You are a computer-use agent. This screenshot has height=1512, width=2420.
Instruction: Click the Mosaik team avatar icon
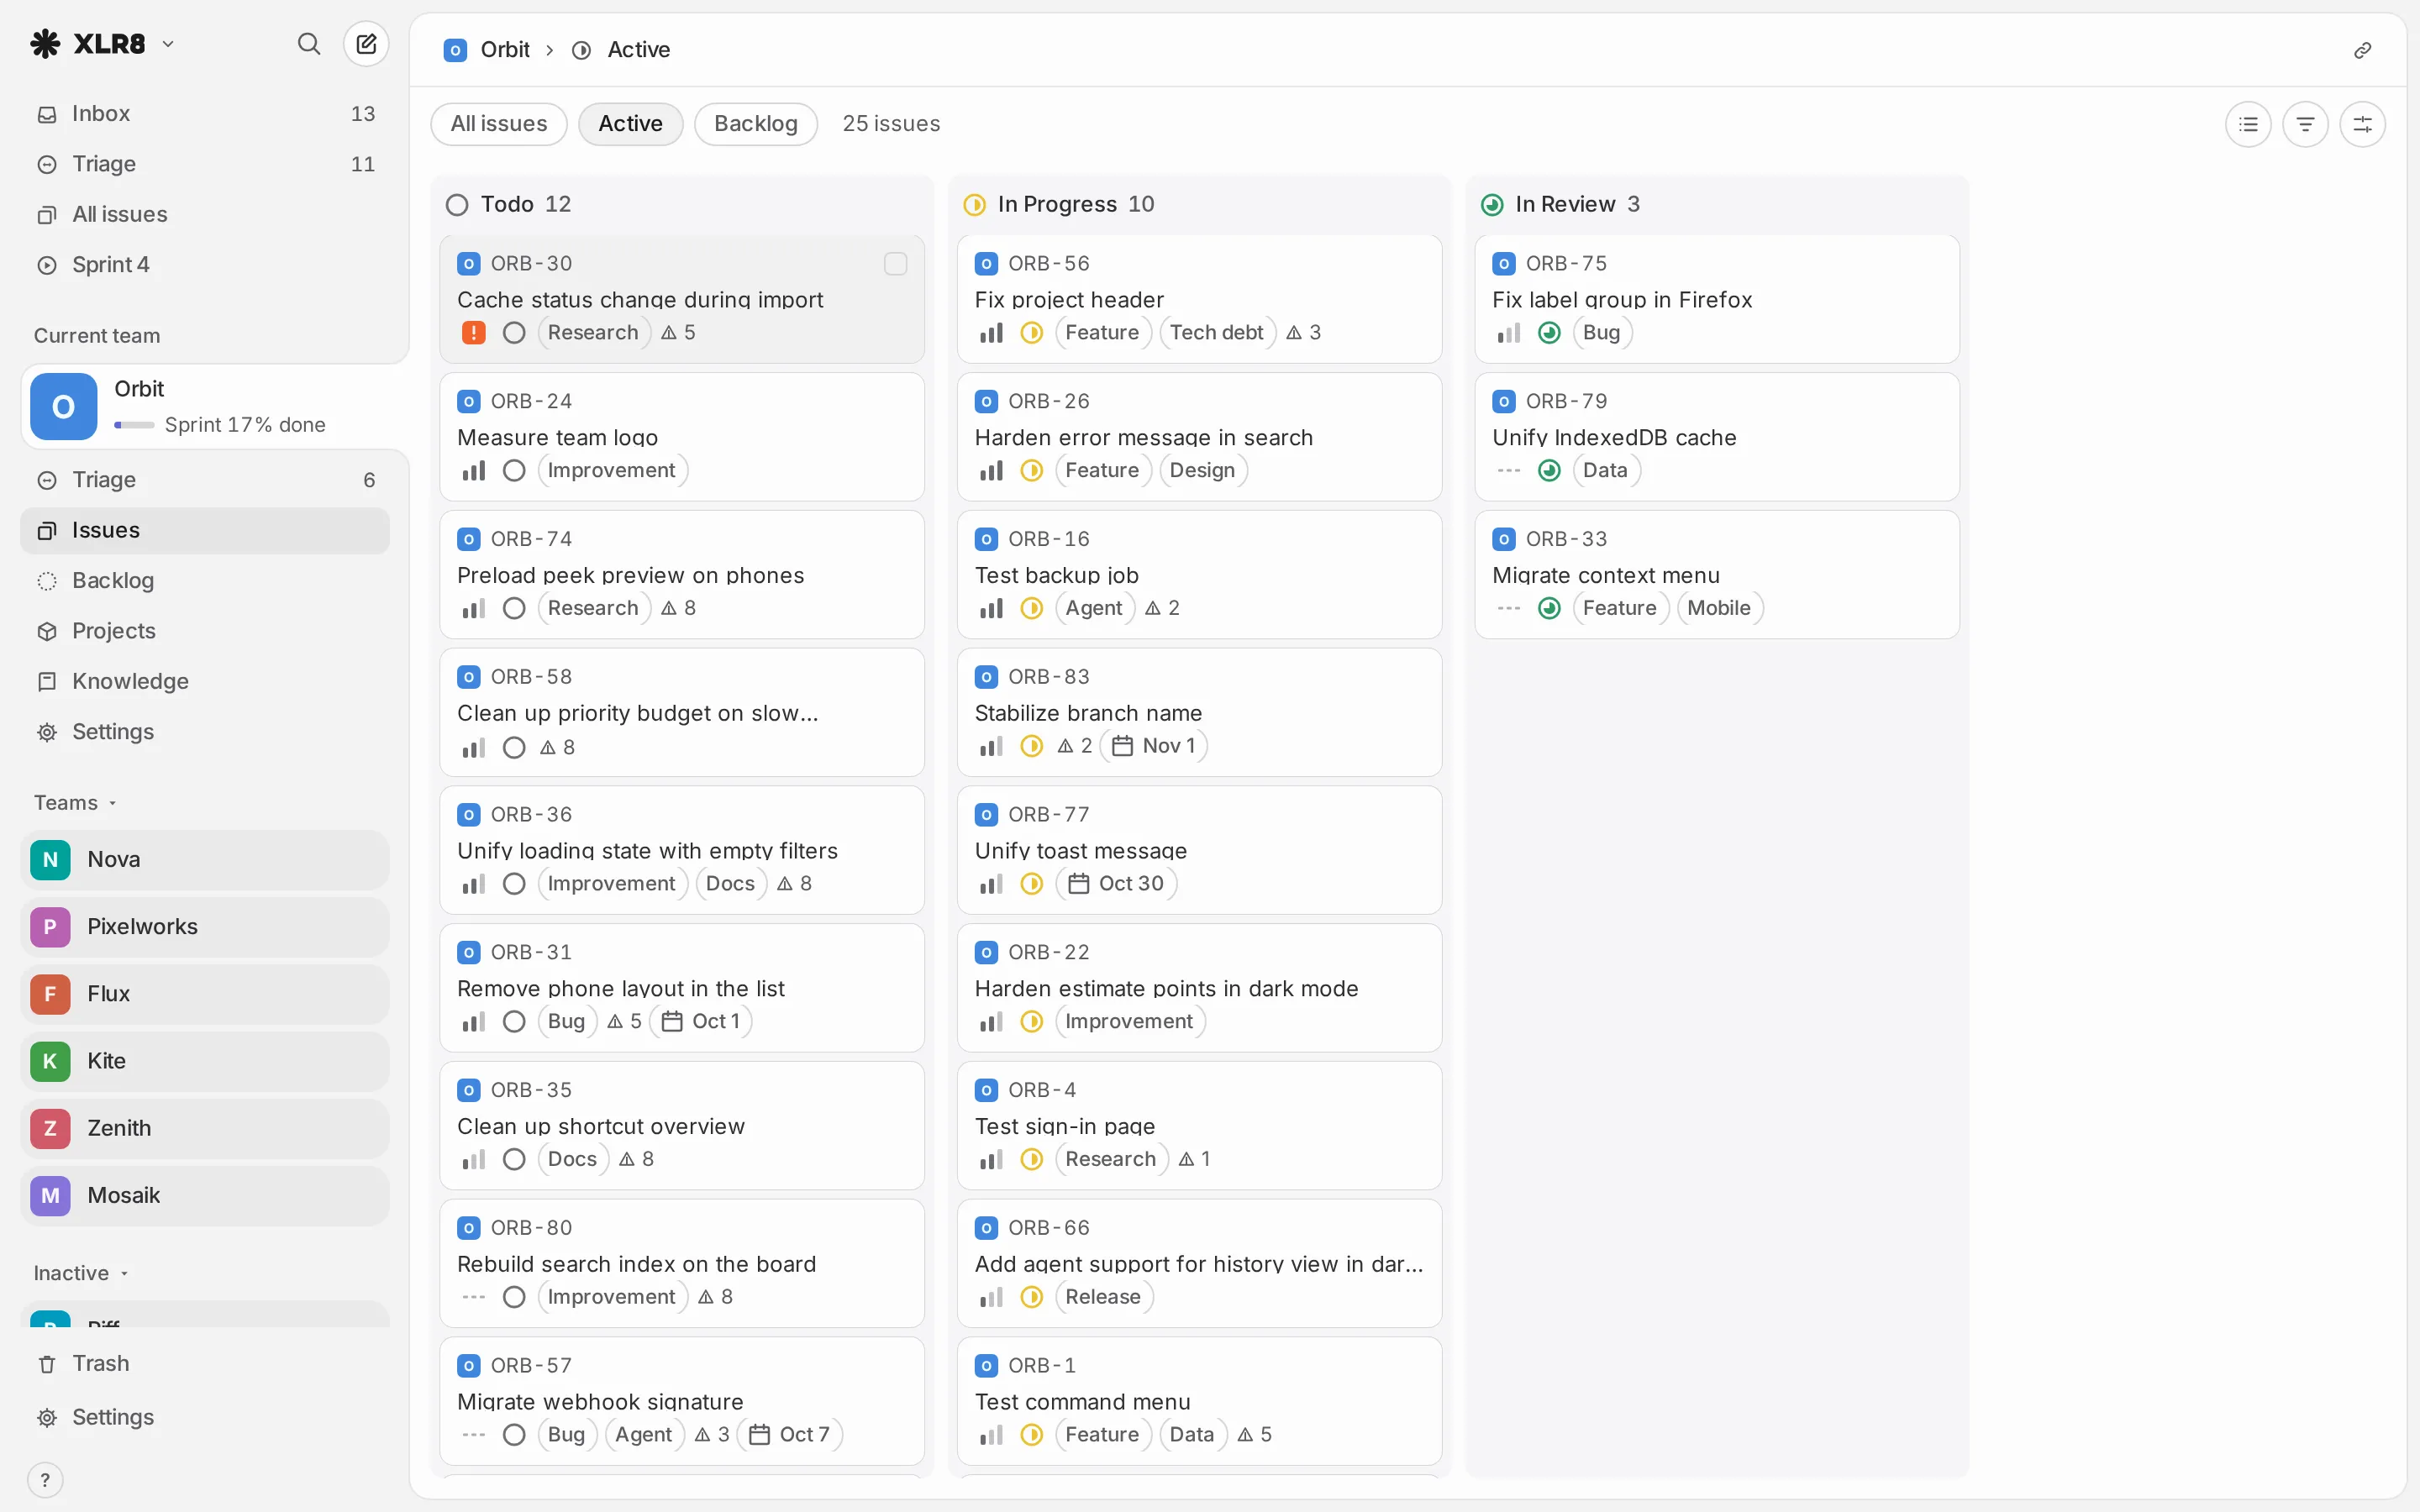[50, 1196]
